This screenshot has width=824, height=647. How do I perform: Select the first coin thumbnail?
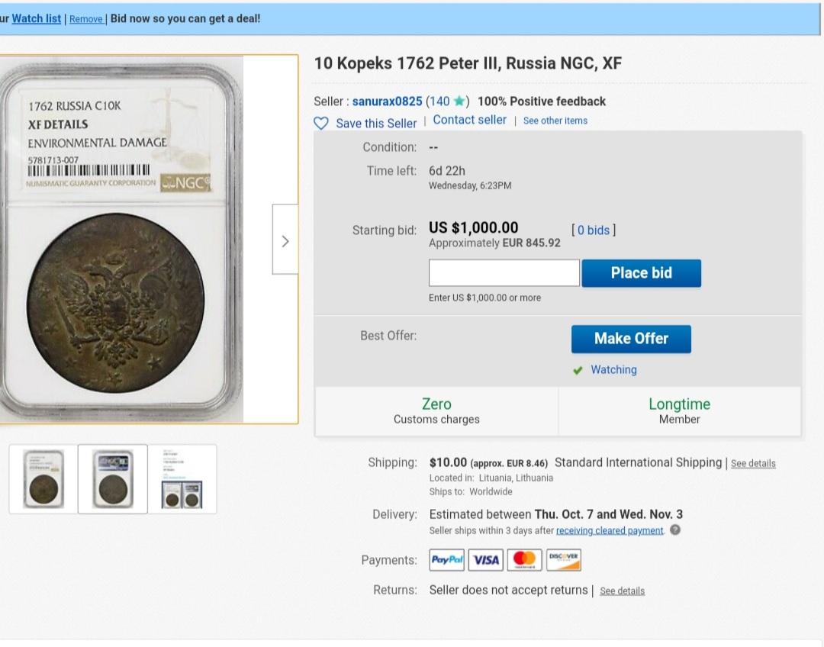(43, 479)
